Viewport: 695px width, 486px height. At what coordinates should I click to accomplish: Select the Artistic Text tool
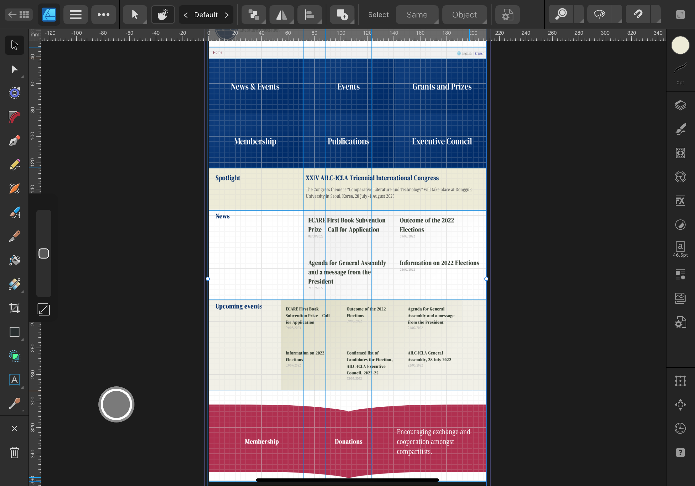click(14, 380)
